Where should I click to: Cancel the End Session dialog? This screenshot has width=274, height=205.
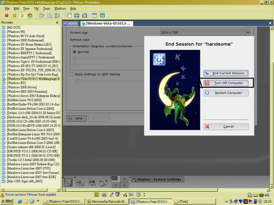coord(226,126)
